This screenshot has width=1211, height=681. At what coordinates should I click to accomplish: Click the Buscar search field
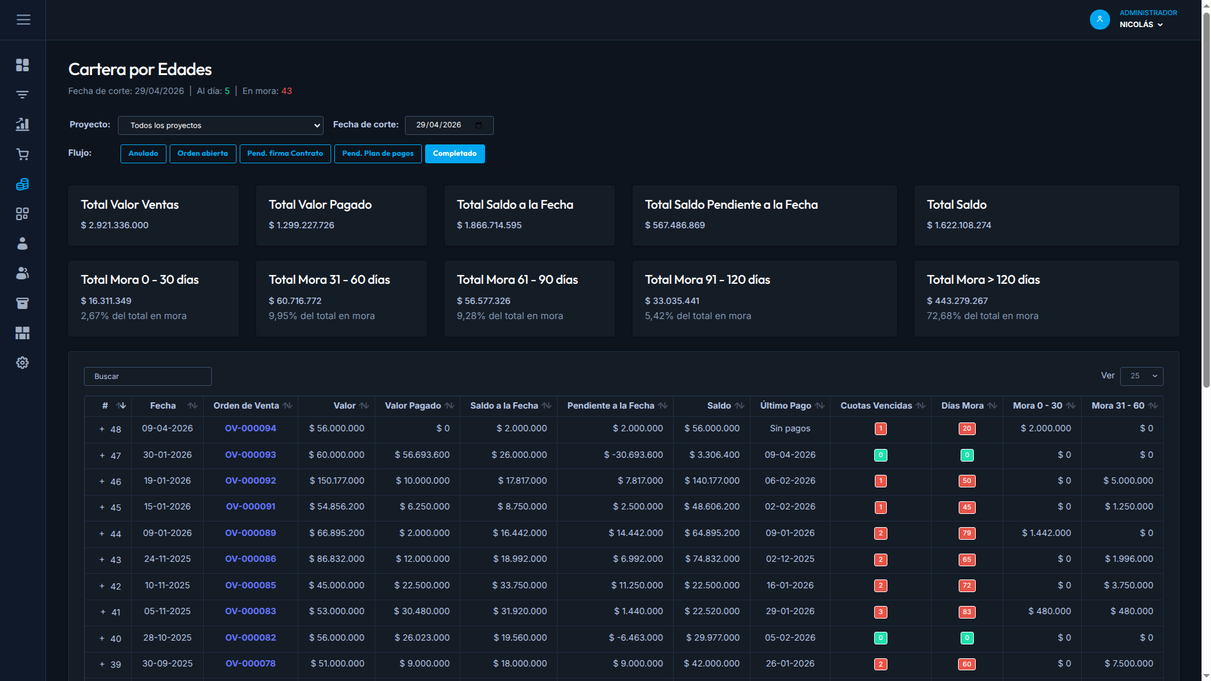coord(148,376)
